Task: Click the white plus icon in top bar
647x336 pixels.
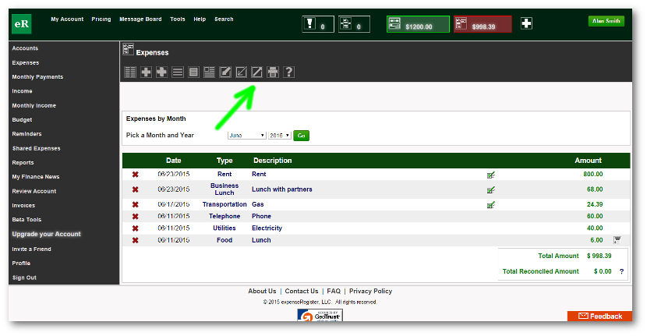Action: (526, 24)
